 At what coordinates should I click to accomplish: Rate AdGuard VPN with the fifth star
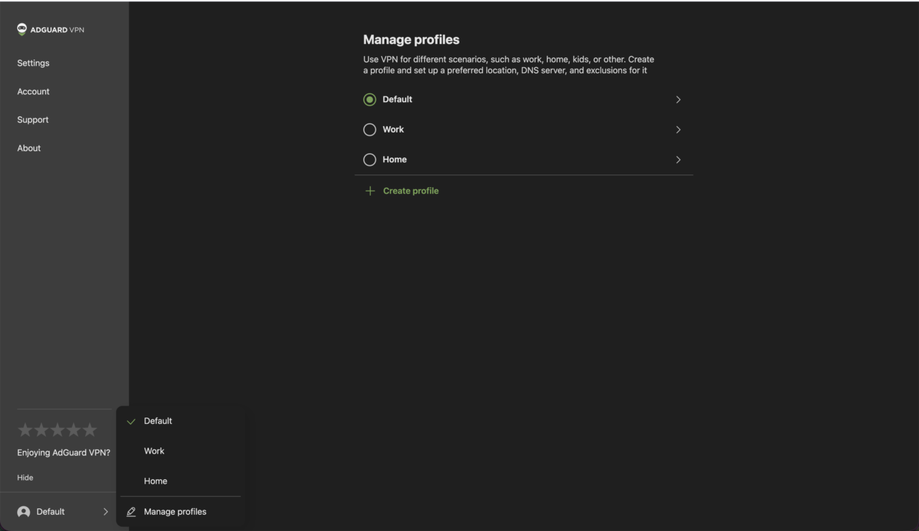coord(89,430)
